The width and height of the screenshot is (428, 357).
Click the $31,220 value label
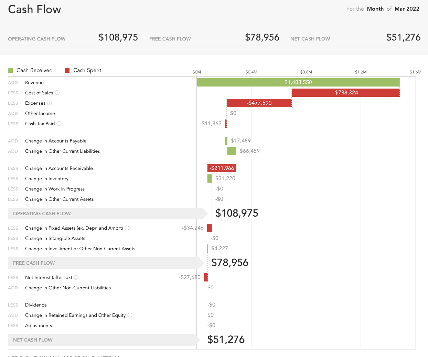coord(225,178)
